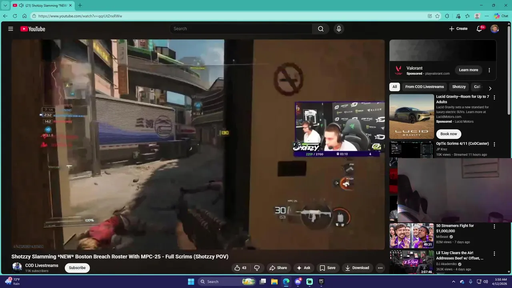512x288 pixels.
Task: Open the favorites list
Action: click(x=467, y=16)
